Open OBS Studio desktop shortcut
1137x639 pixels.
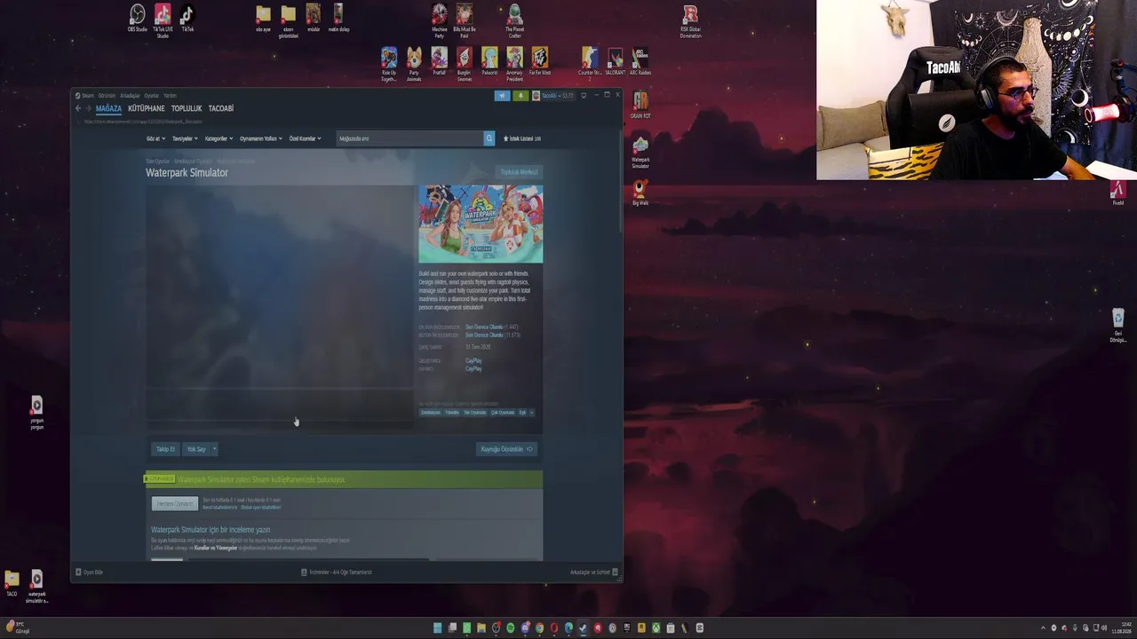(x=137, y=18)
